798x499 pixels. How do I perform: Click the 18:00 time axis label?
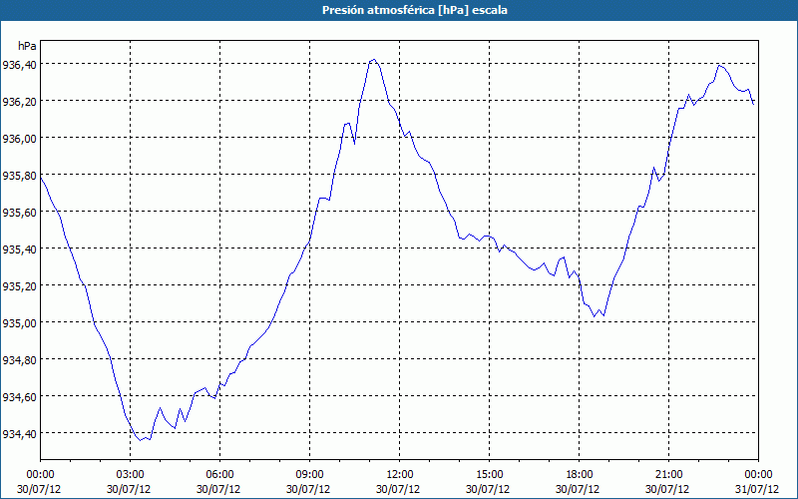point(580,474)
